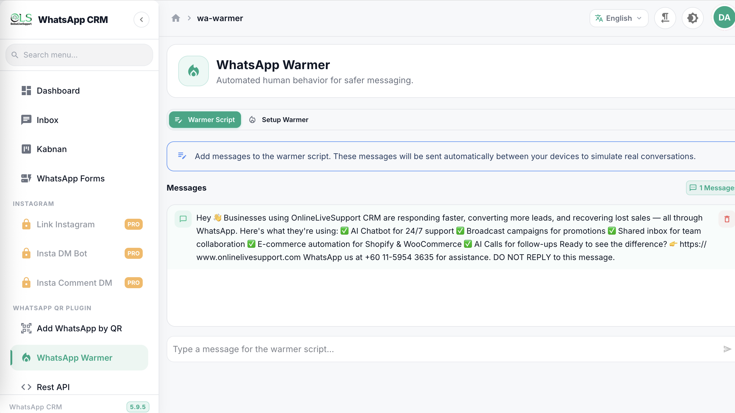Delete the warmer script message
Screen dimensions: 735x413
(x=727, y=219)
